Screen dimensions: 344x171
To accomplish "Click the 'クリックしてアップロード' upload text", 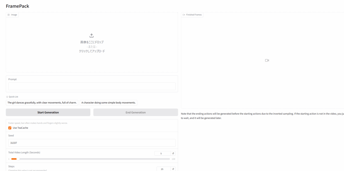I will (92, 51).
